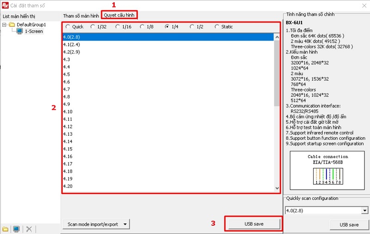The image size is (370, 234).
Task: Select scan entry 4.12
Action: (168, 126)
